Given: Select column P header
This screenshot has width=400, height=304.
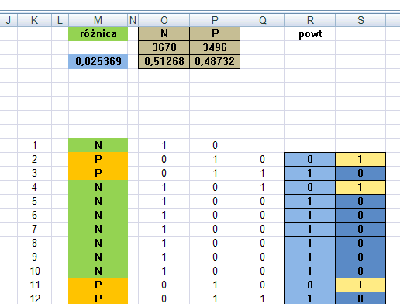Looking at the screenshot, I should pos(215,20).
